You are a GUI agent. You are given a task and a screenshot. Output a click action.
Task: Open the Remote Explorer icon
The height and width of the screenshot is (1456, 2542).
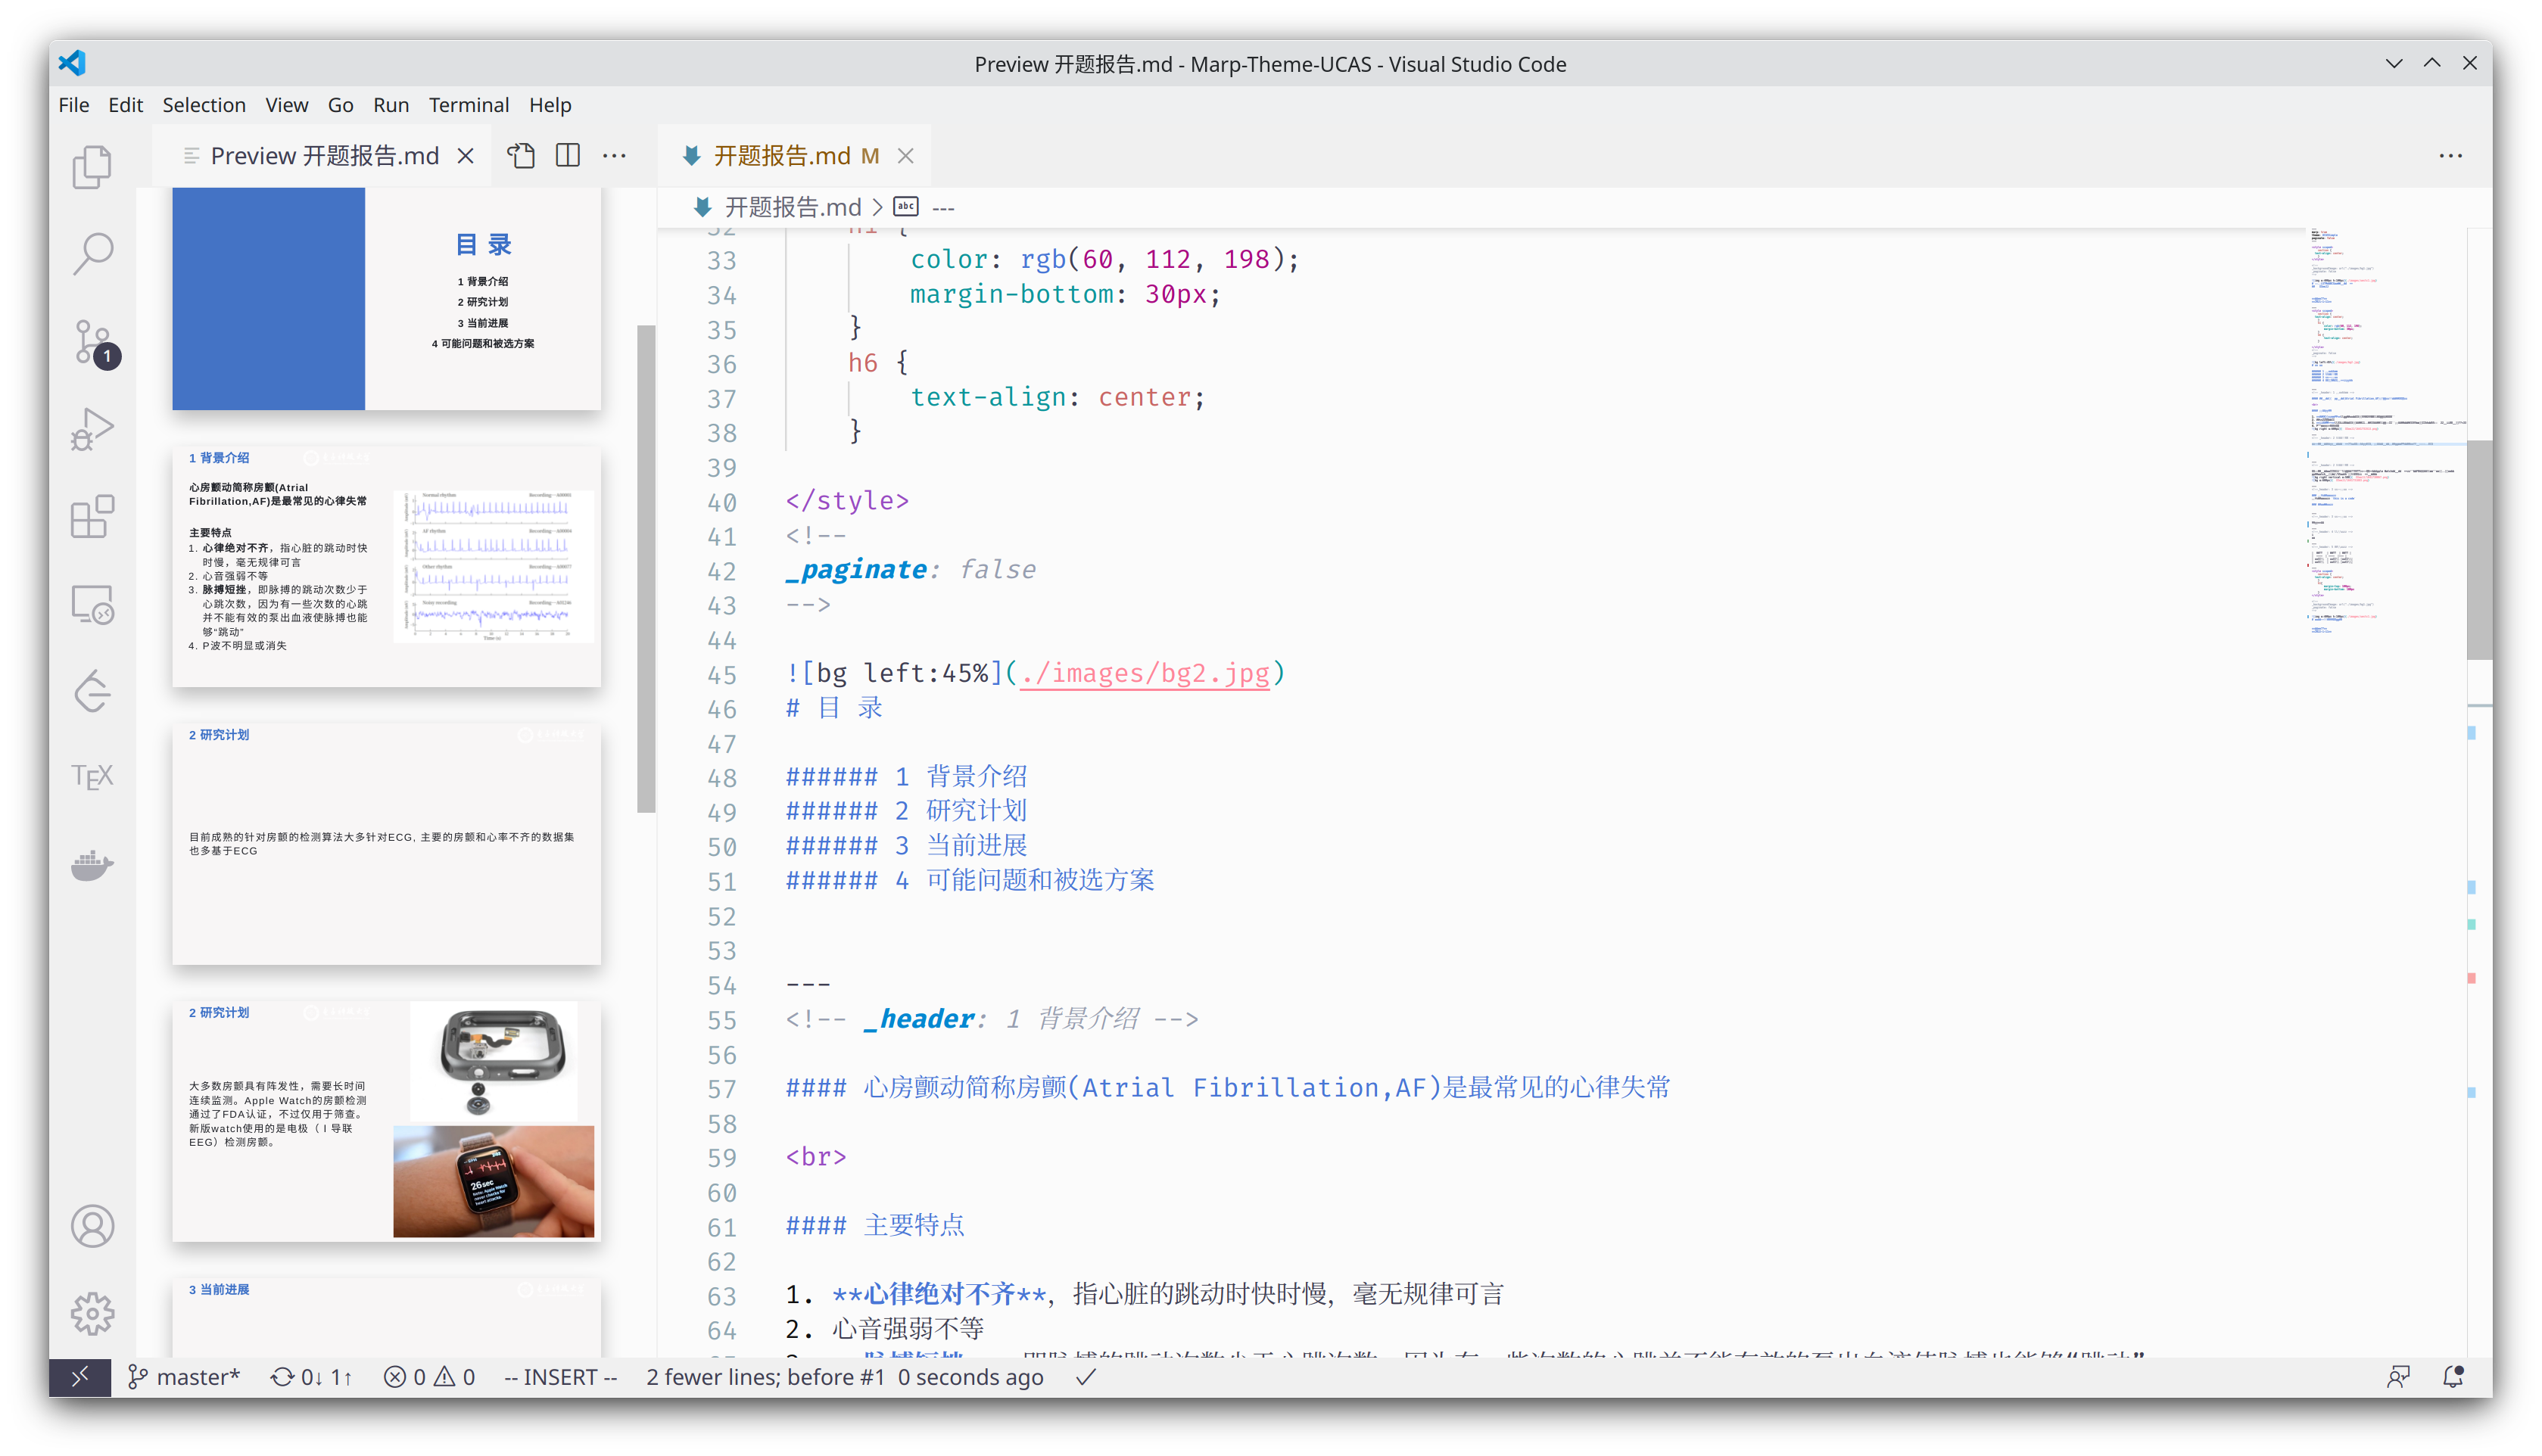[x=92, y=604]
